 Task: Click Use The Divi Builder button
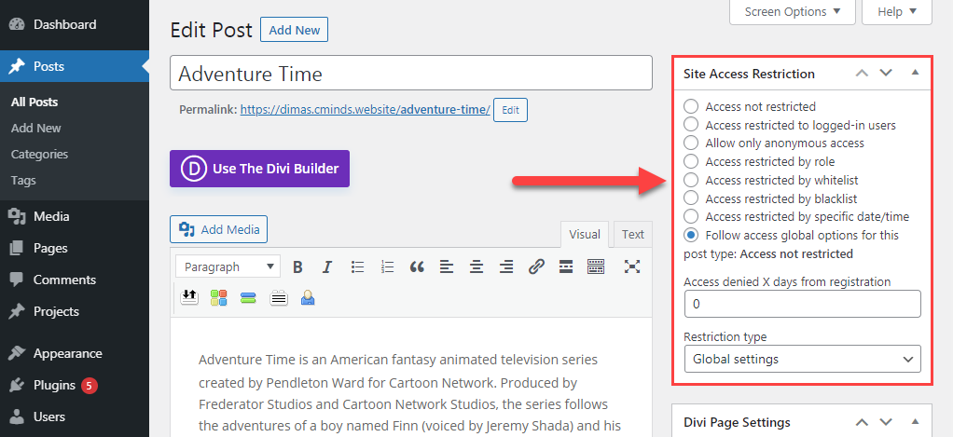tap(259, 169)
